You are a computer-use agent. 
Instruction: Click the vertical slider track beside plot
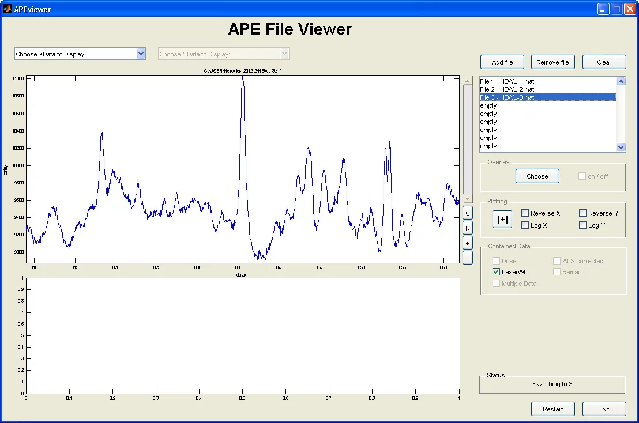pos(468,139)
